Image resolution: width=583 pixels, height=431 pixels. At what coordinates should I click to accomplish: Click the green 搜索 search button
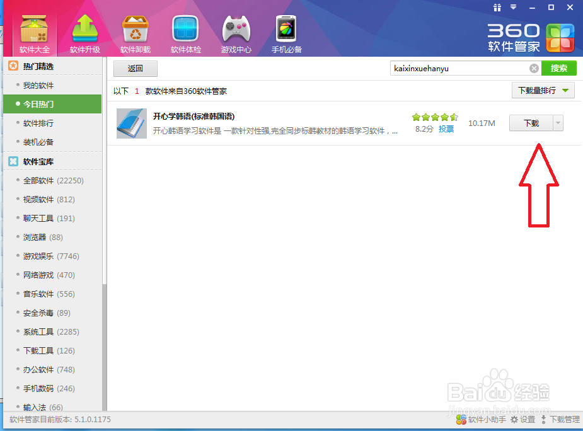559,68
